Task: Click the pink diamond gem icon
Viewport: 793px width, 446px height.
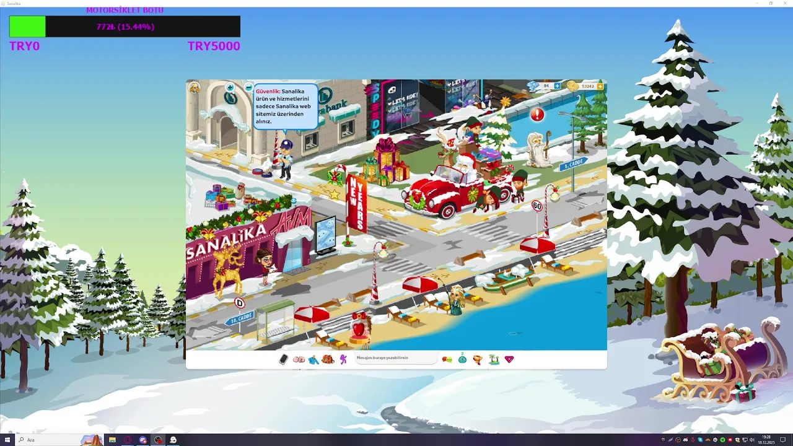Action: click(509, 359)
